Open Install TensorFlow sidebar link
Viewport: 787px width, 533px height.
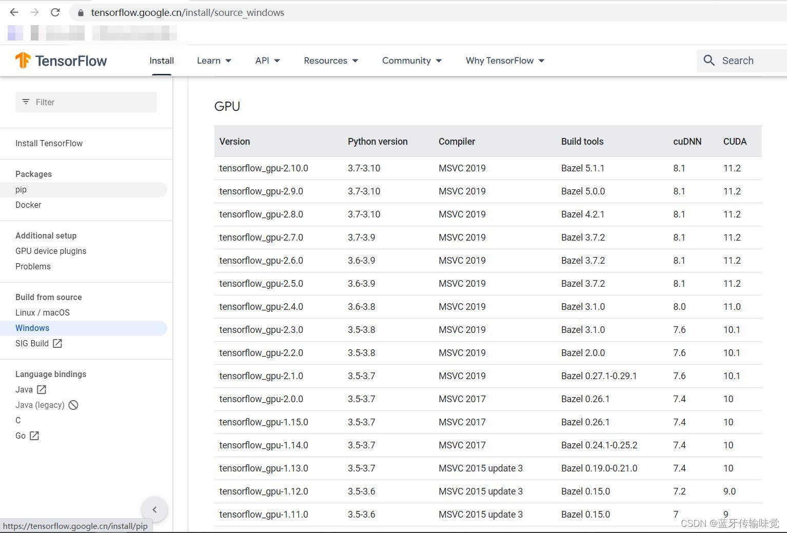click(x=49, y=143)
